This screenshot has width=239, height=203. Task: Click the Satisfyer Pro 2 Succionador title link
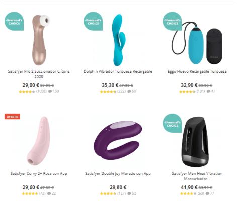(39, 74)
